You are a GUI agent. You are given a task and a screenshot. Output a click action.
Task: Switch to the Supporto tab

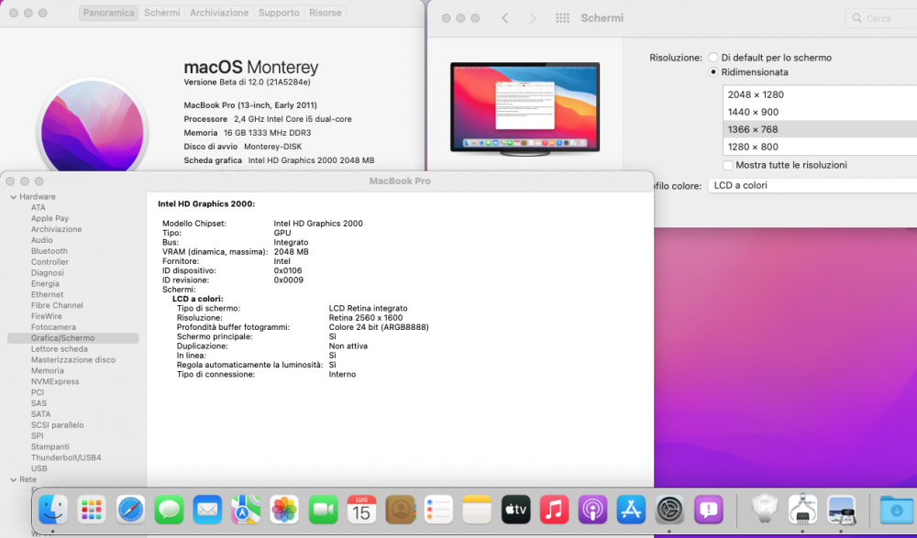tap(279, 12)
